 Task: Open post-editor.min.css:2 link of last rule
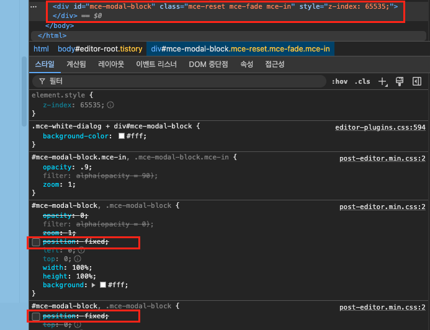[382, 308]
